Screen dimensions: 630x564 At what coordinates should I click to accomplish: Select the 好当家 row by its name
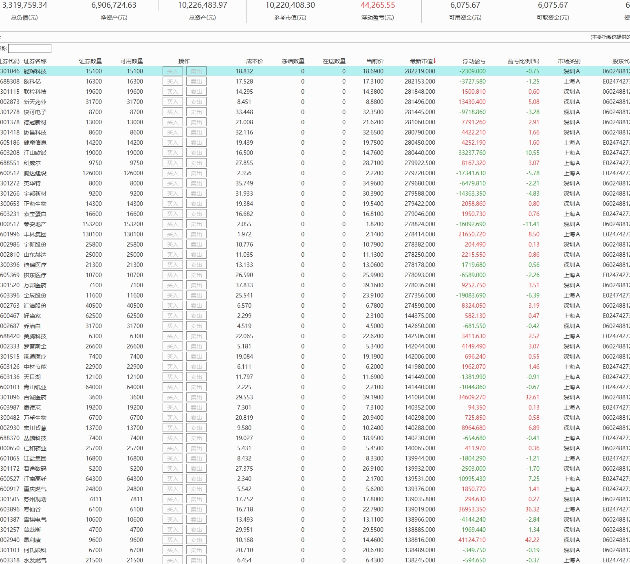coord(32,316)
